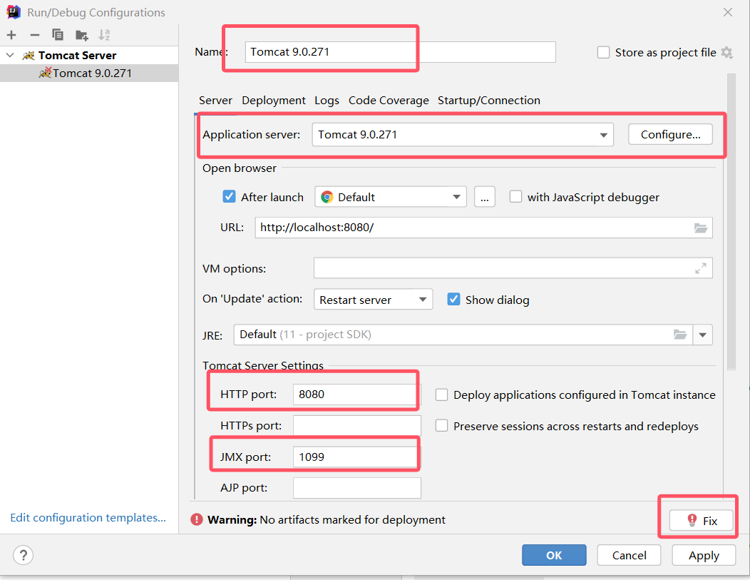The image size is (750, 580).
Task: Open the JRE dropdown arrow
Action: (x=703, y=335)
